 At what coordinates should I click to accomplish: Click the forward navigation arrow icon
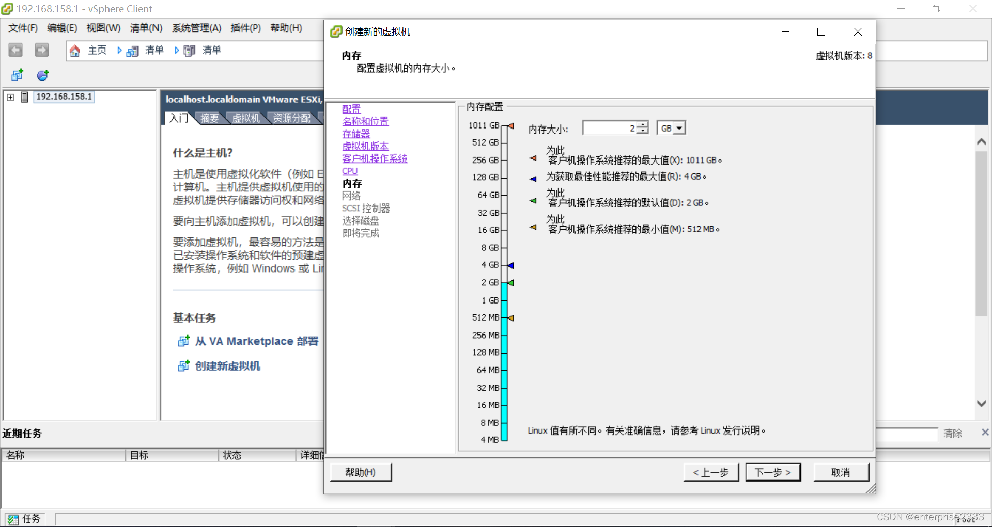(x=41, y=50)
